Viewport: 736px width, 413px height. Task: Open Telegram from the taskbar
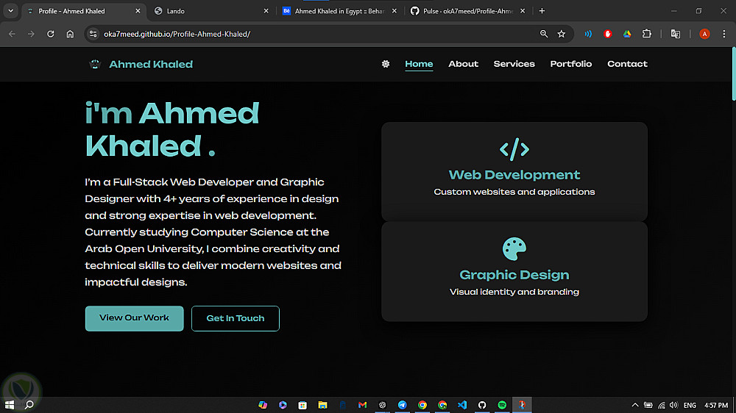(403, 405)
